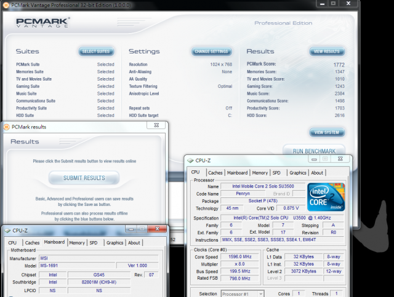Open Caches tab in left CPU-Z window
The width and height of the screenshot is (394, 297).
tap(32, 243)
